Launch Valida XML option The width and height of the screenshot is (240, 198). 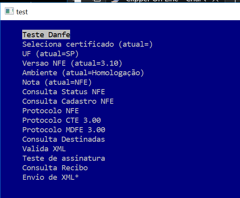(x=44, y=149)
